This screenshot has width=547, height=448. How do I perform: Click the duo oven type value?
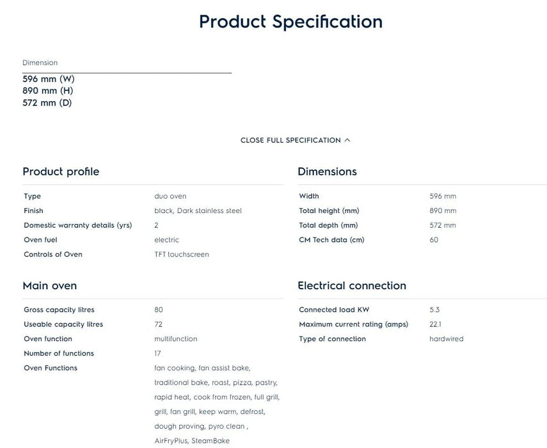pos(170,196)
